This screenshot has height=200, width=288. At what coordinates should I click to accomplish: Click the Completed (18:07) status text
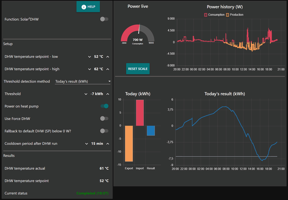(x=93, y=193)
